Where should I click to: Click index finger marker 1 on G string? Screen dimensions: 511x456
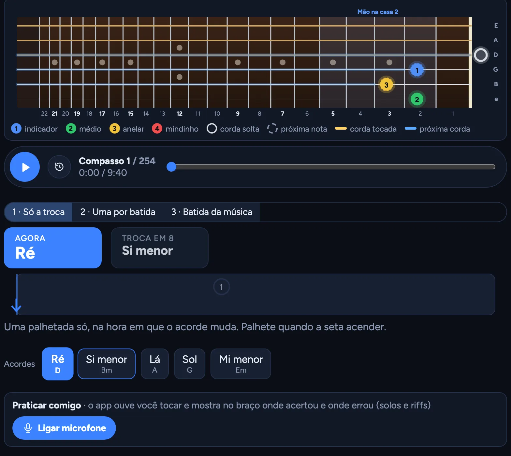(417, 70)
